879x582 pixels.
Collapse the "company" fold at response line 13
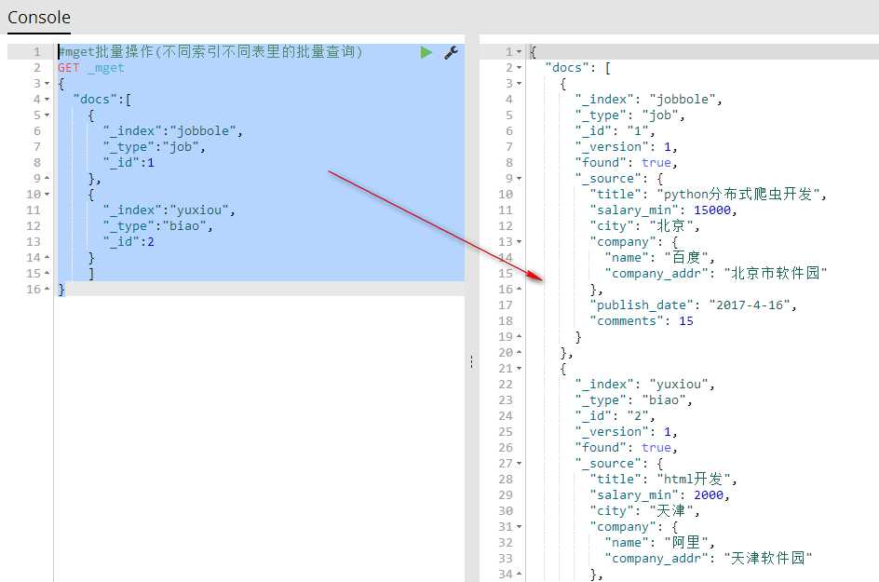point(519,242)
